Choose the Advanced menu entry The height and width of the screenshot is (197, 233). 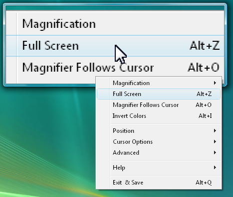click(159, 153)
